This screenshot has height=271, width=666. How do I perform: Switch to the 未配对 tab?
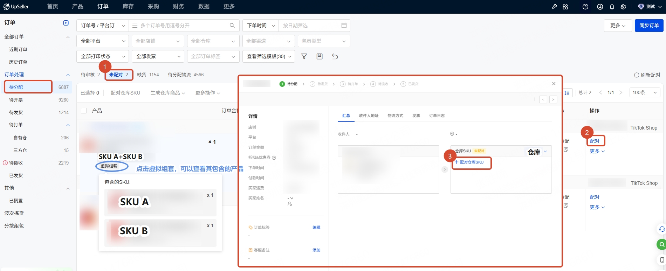click(x=119, y=75)
